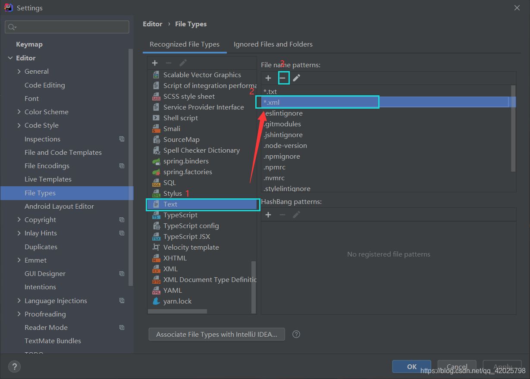Screen dimensions: 530x379
Task: Add a new recognized file type
Action: (155, 63)
